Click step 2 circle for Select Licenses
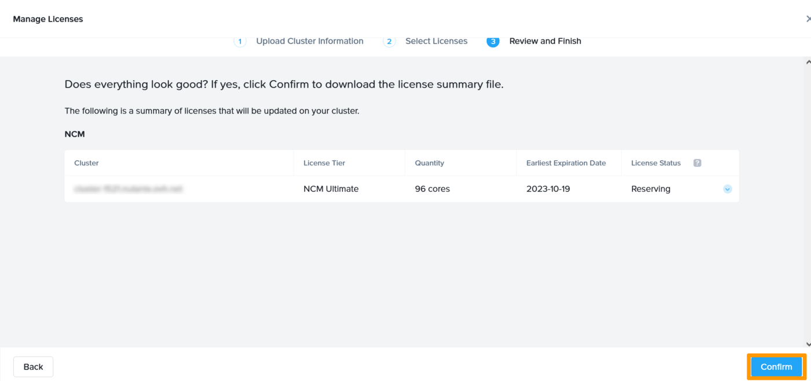 point(389,41)
